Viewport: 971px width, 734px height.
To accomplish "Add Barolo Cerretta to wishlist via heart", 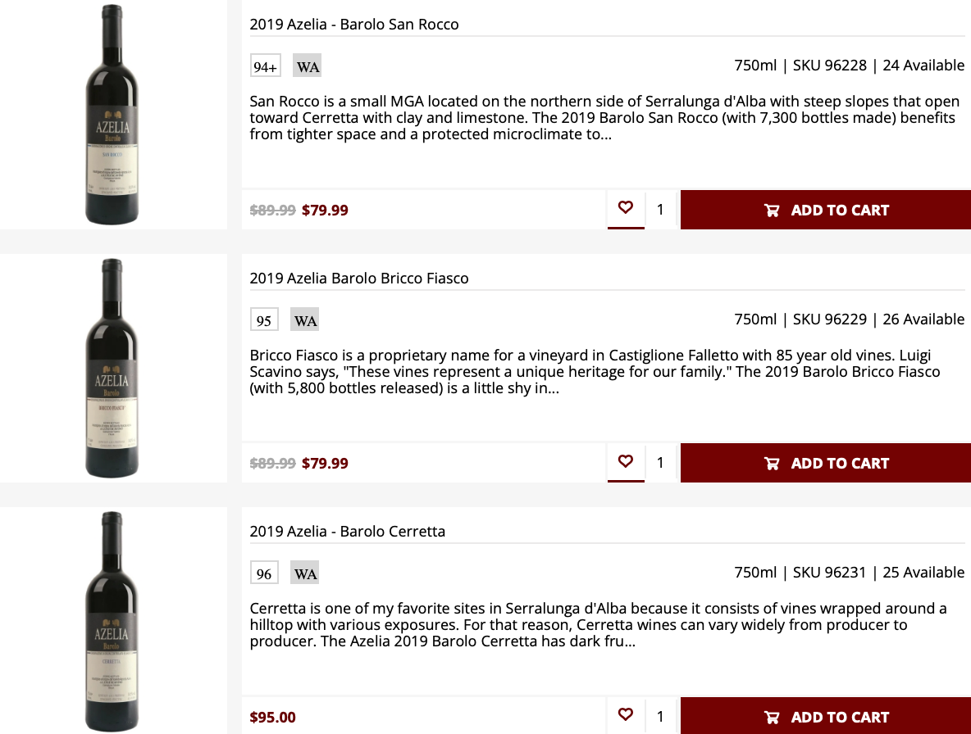I will click(626, 715).
